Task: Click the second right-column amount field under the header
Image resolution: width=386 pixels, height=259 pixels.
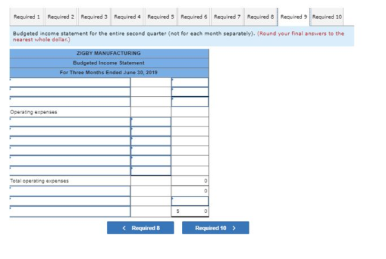Action: click(x=190, y=92)
